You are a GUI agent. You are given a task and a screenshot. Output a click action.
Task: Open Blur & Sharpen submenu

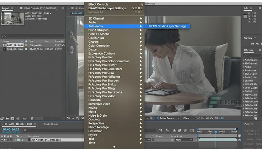[x=114, y=30]
